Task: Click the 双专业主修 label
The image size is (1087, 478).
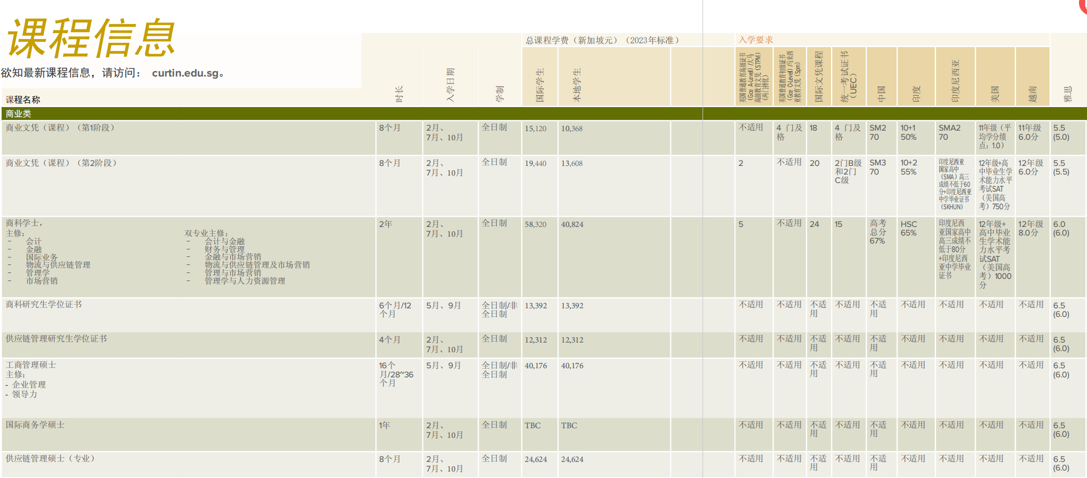Action: click(x=206, y=233)
